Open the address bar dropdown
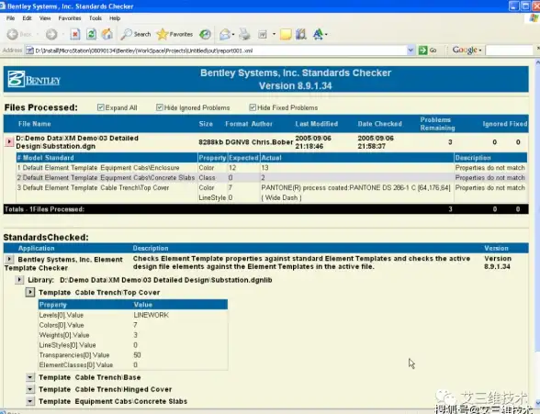This screenshot has width=540, height=414. tap(411, 50)
